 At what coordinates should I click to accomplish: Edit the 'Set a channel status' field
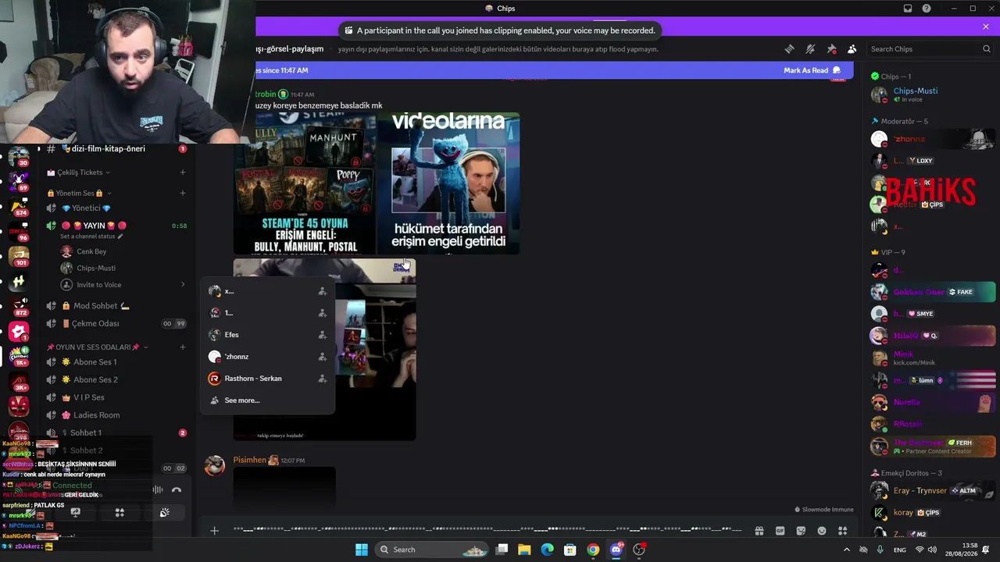[x=92, y=237]
